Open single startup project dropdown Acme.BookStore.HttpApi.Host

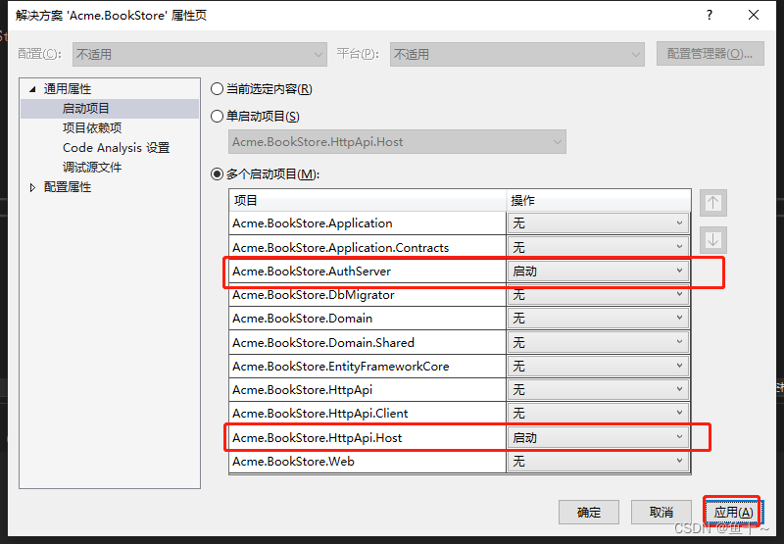pyautogui.click(x=397, y=142)
